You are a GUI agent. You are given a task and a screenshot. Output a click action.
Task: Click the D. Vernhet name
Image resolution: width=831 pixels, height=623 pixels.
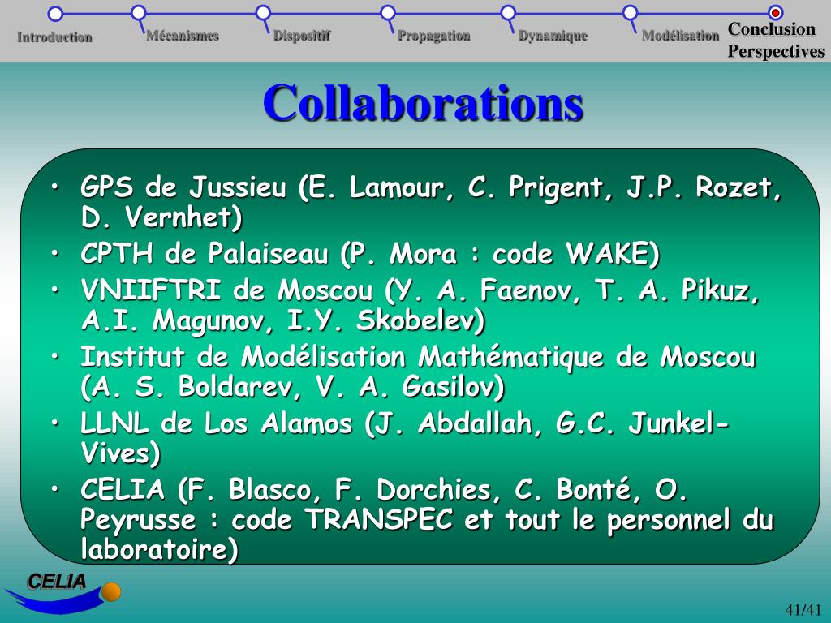(x=161, y=217)
